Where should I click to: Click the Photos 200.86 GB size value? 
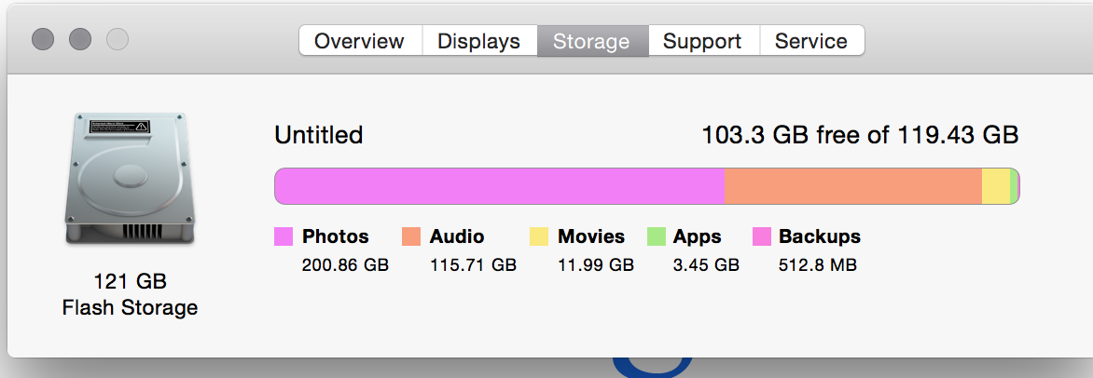[x=345, y=265]
